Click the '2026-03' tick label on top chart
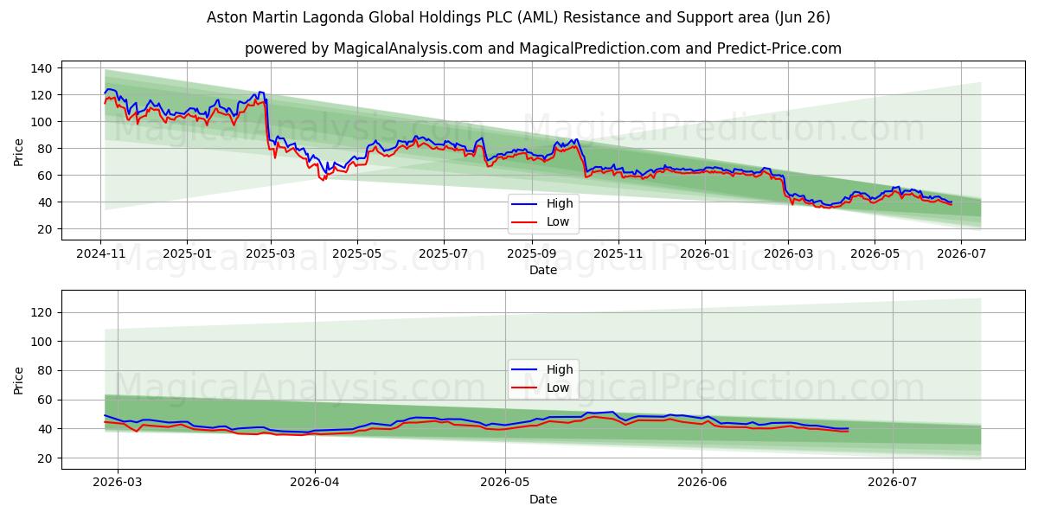The image size is (1038, 519). pos(788,254)
